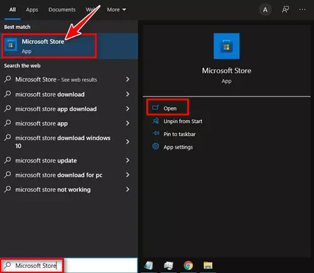Expand arrow for 'microsoft store update'

pyautogui.click(x=127, y=160)
